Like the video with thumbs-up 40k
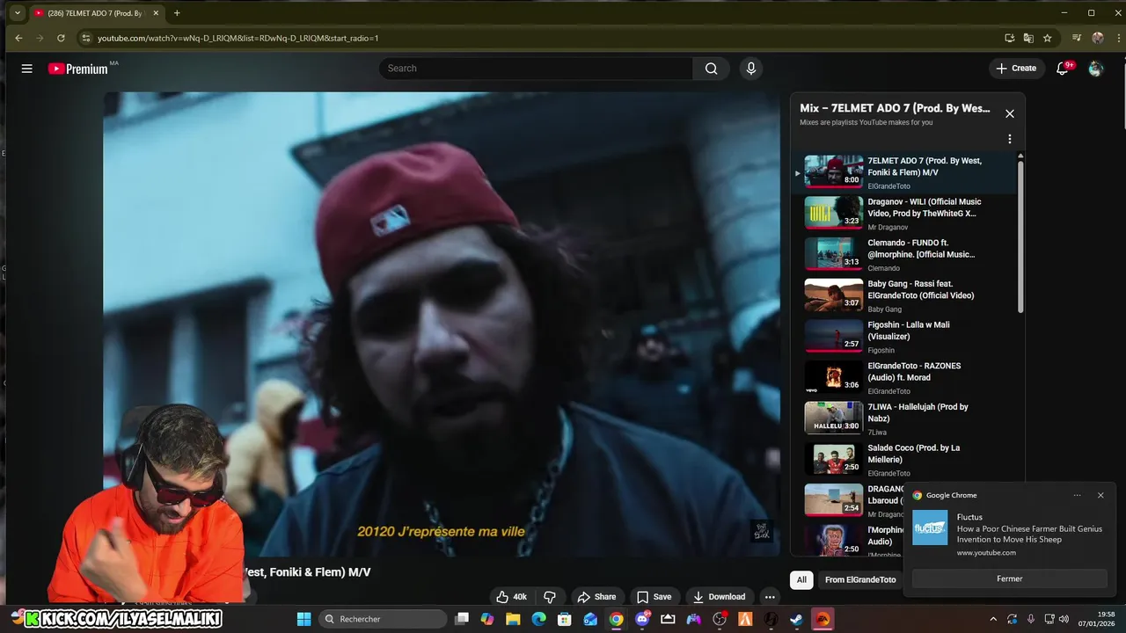The image size is (1126, 633). click(x=511, y=597)
